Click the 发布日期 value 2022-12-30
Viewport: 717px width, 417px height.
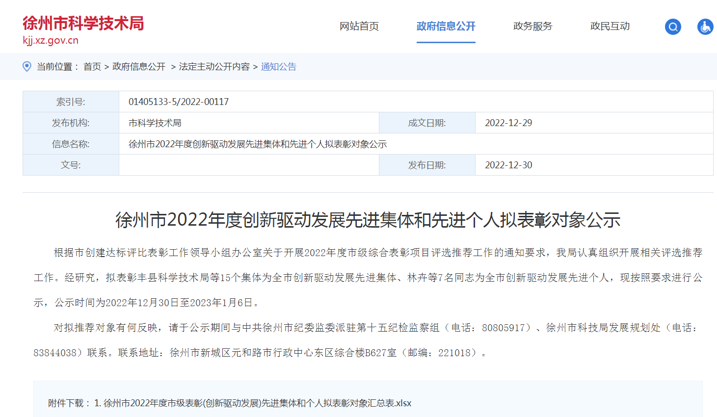[x=508, y=165]
